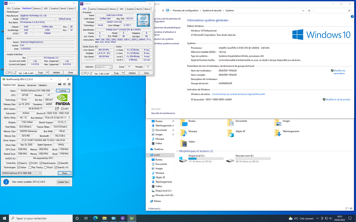The image size is (356, 222).
Task: Collapse Périphériques et lecteurs section
Action: tap(177, 151)
